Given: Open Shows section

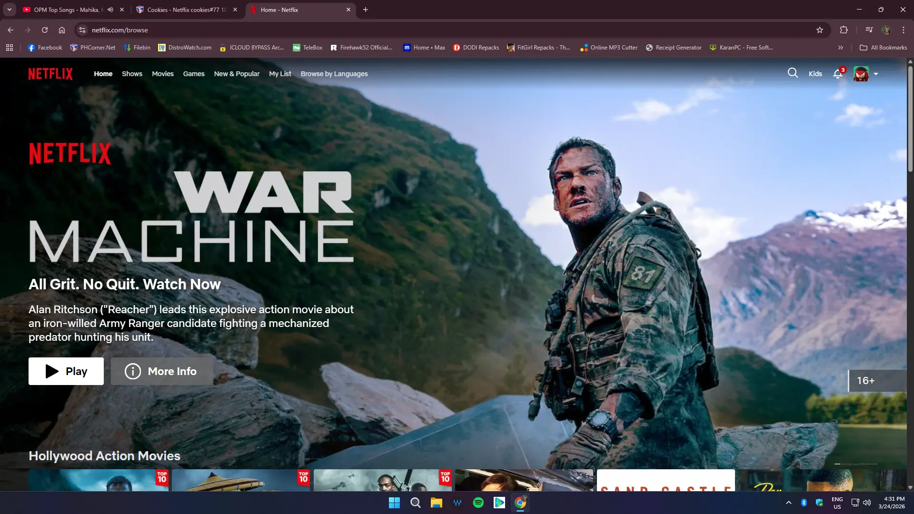Looking at the screenshot, I should (132, 74).
